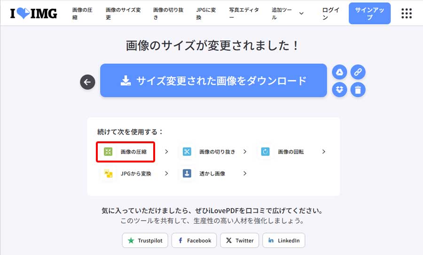Share on Facebook

coord(194,240)
